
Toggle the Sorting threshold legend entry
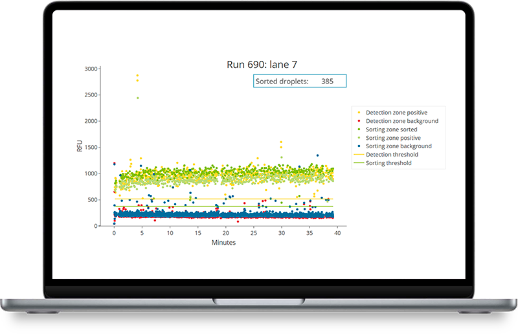click(388, 163)
